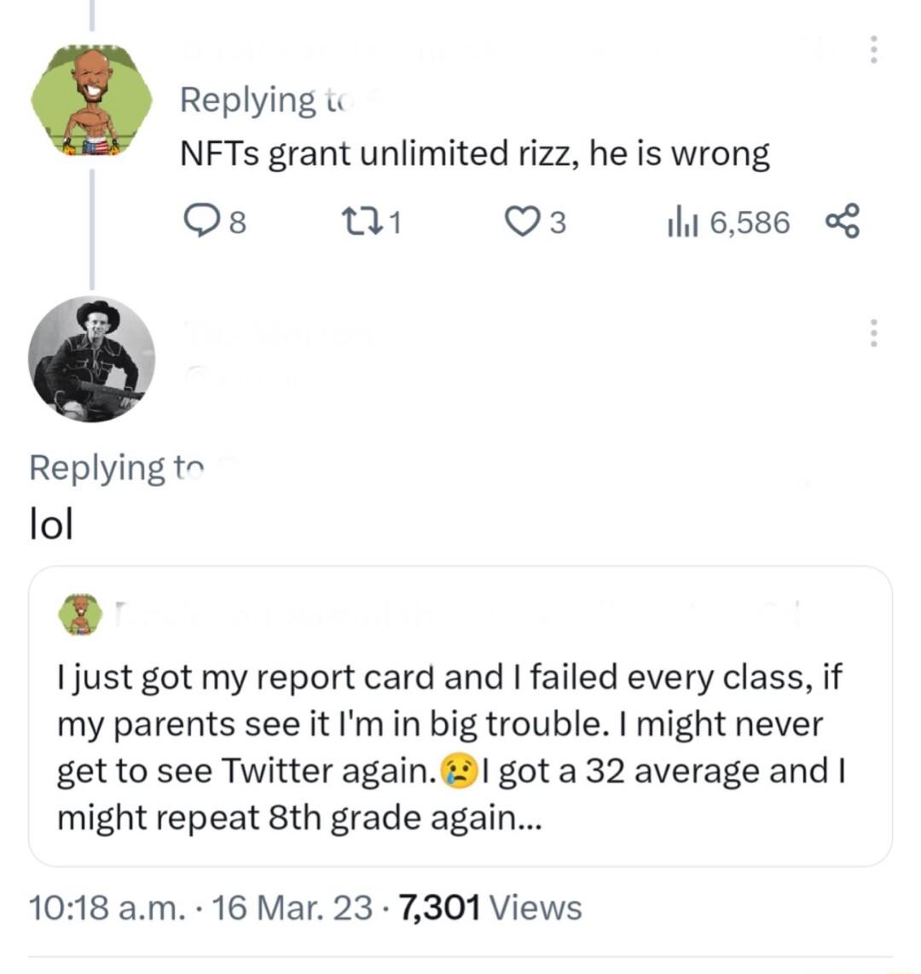The height and width of the screenshot is (974, 921).
Task: Click the cartoon avatar of the NFT tweet author
Action: 92,98
